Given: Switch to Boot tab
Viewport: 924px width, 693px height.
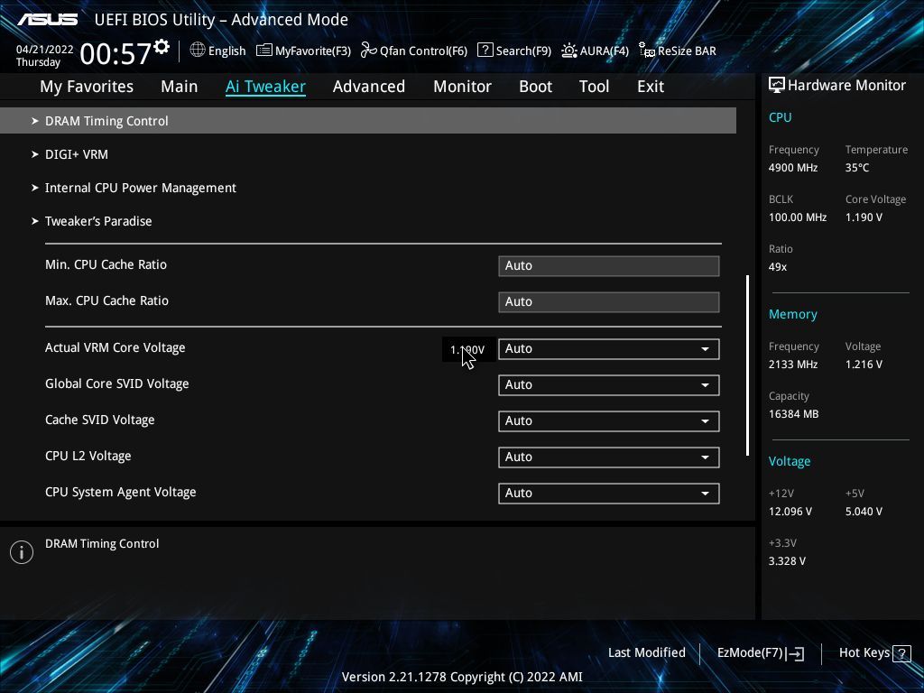Looking at the screenshot, I should click(536, 87).
